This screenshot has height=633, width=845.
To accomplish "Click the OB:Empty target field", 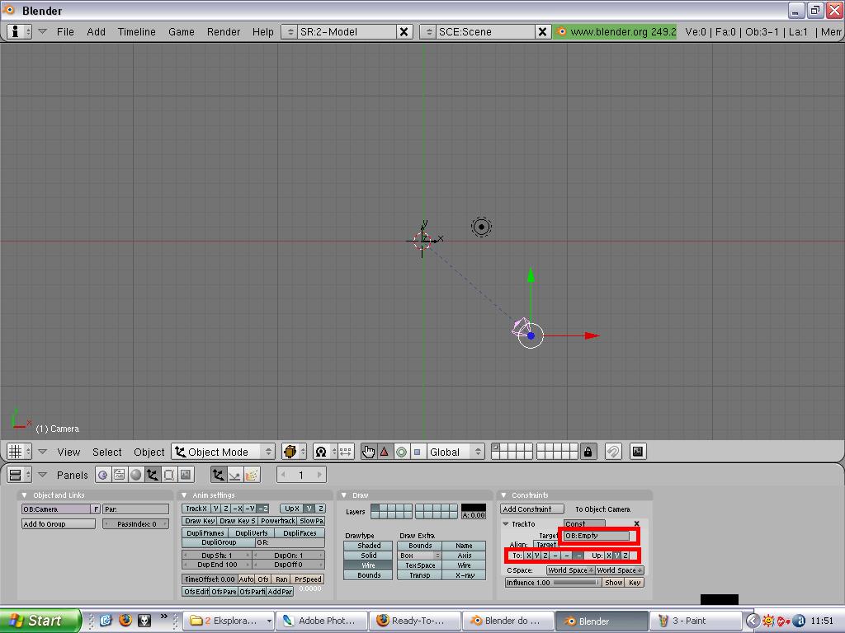I will tap(596, 536).
